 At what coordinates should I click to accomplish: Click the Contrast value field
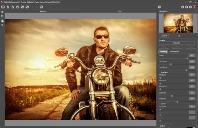point(192,99)
